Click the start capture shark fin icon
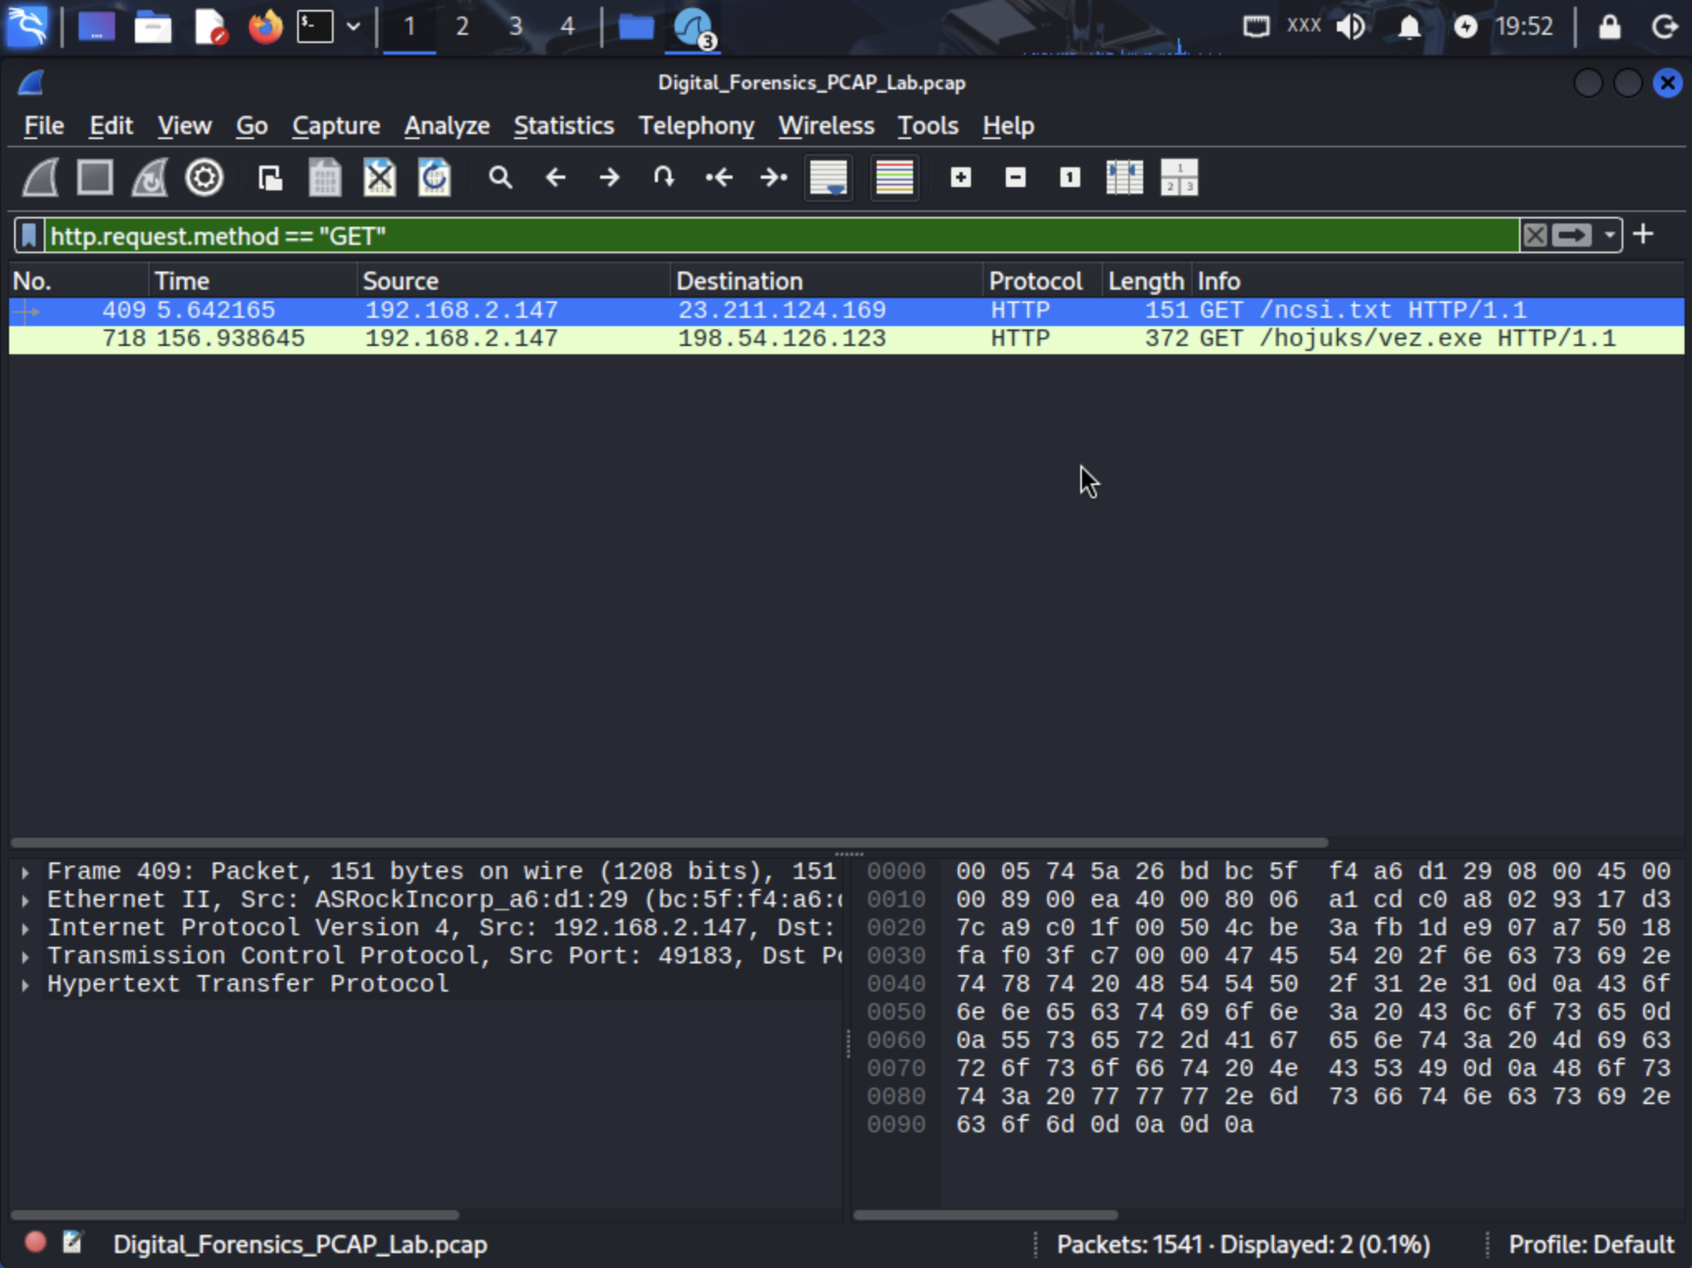1692x1268 pixels. point(41,177)
